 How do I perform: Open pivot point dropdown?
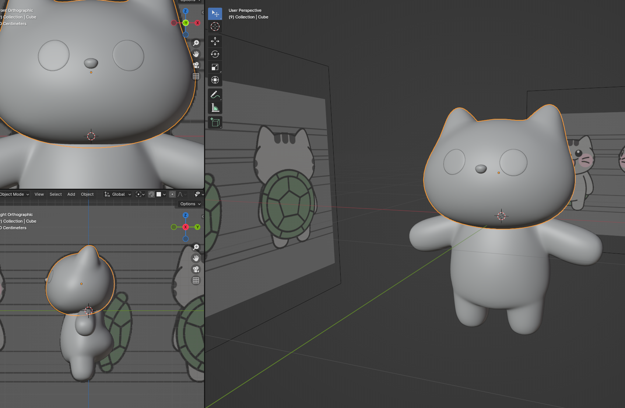click(140, 194)
